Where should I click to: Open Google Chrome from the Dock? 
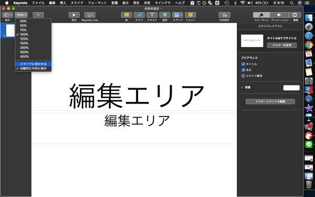[x=309, y=45]
